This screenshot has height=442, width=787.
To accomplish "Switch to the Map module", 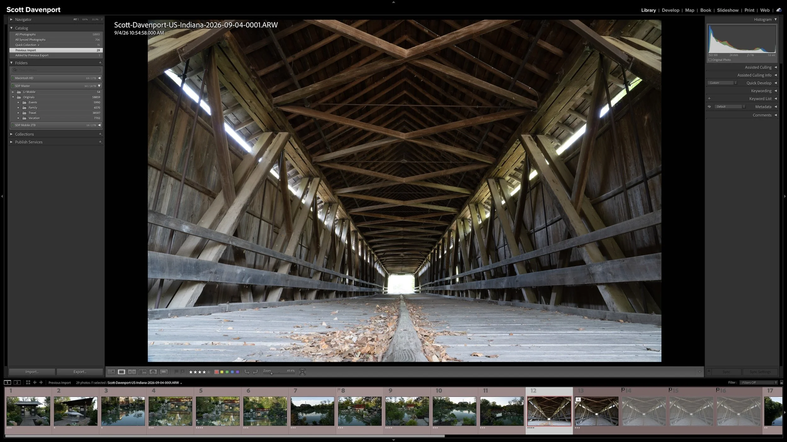I will [690, 10].
